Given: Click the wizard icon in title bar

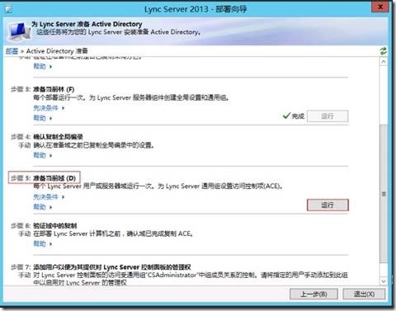Looking at the screenshot, I should (x=8, y=9).
